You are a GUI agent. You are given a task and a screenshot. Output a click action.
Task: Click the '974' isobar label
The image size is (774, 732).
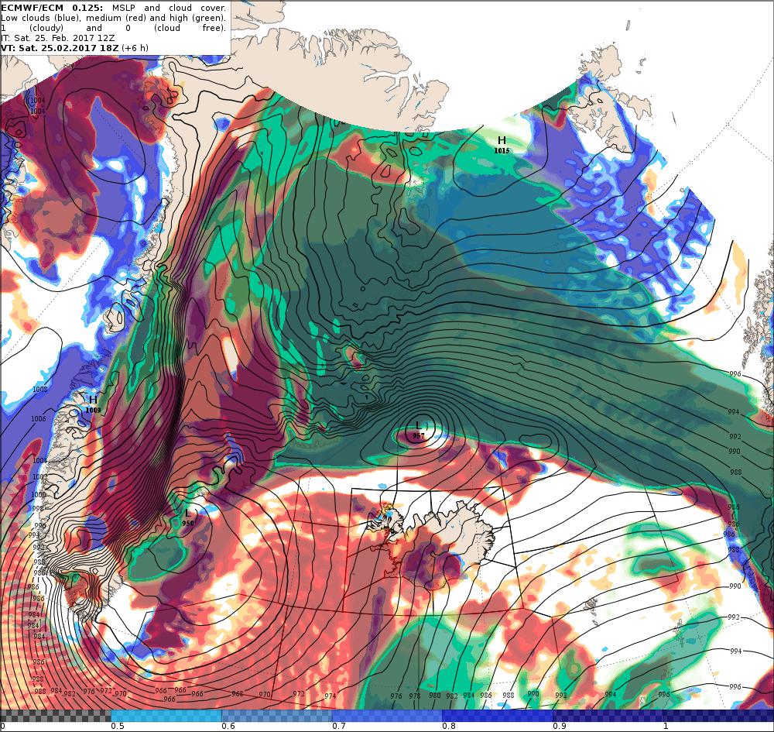pos(330,696)
